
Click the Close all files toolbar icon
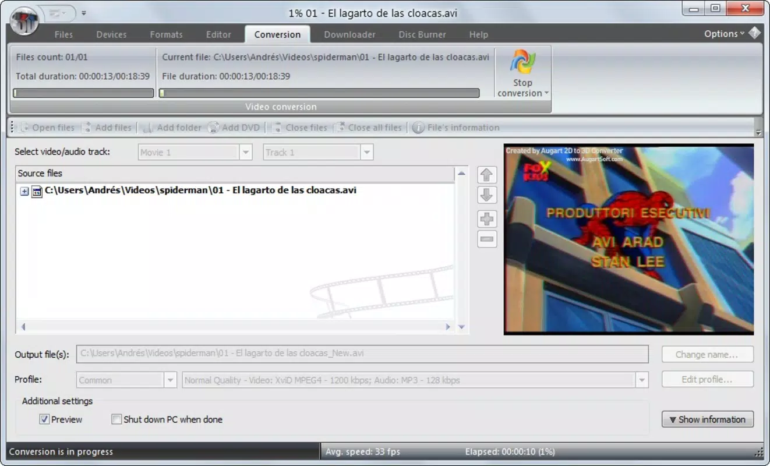point(340,128)
